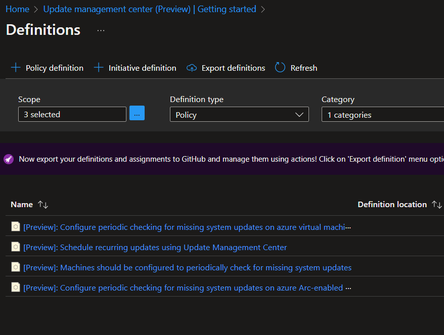Open the Definition type dropdown
Viewport: 444px width, 335px height.
point(239,115)
